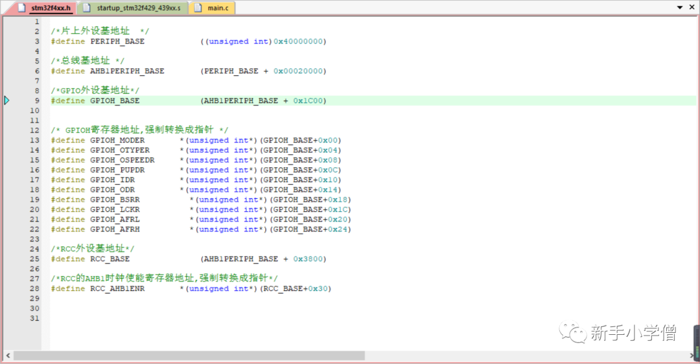700x364 pixels.
Task: Click the comment /*总线基地址 */
Action: coord(87,61)
